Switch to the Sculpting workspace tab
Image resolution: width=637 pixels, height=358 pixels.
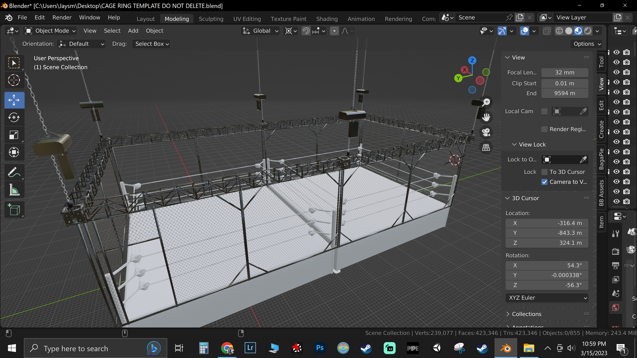(211, 19)
